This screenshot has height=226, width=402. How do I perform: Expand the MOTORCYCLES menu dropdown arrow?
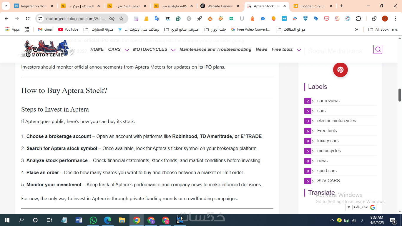[x=173, y=50]
